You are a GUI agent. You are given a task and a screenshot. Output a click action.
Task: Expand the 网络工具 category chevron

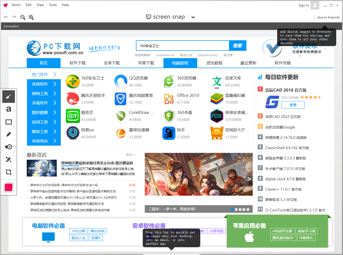tap(55, 94)
